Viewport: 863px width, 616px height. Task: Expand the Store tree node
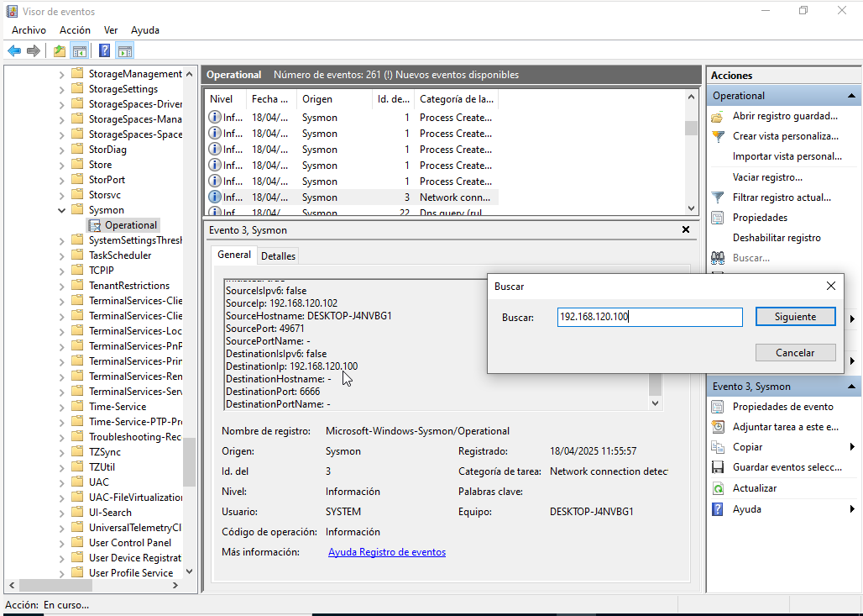pos(61,165)
